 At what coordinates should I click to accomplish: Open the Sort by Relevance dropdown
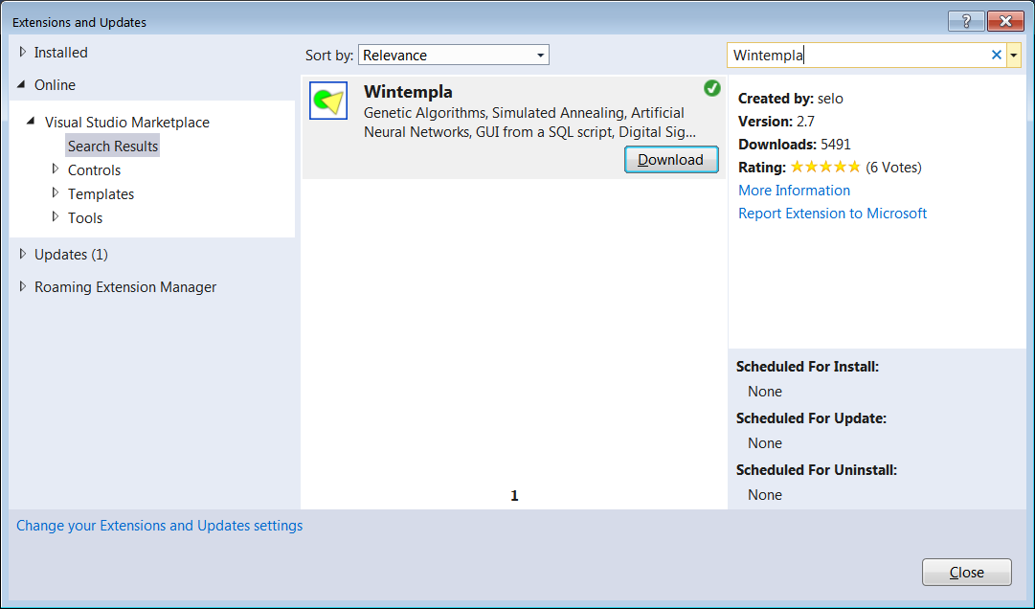(x=454, y=55)
